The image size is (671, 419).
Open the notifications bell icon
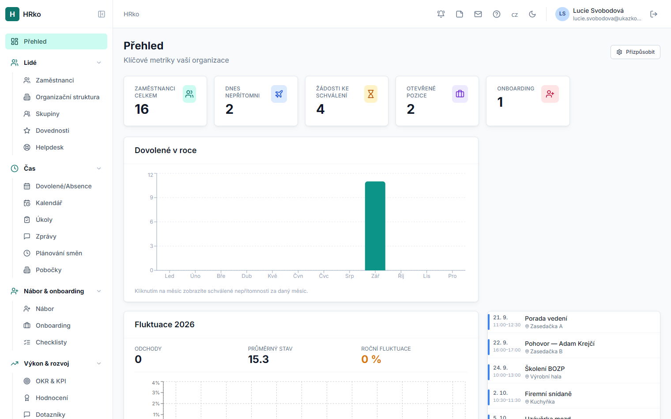coord(441,14)
